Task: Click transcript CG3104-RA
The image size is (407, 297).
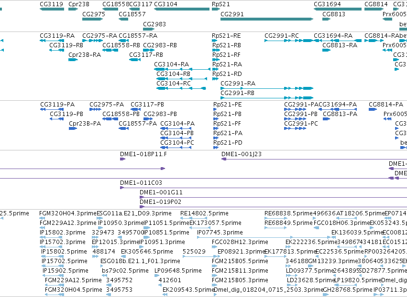Action: click(182, 69)
